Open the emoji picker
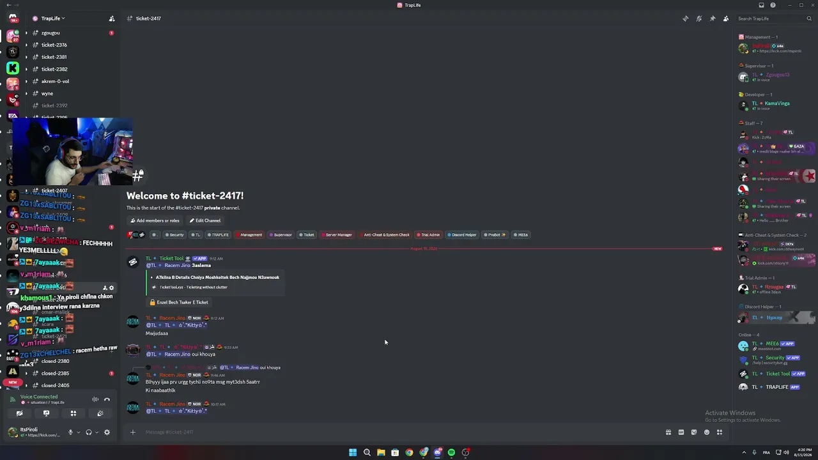818x460 pixels. [x=707, y=432]
